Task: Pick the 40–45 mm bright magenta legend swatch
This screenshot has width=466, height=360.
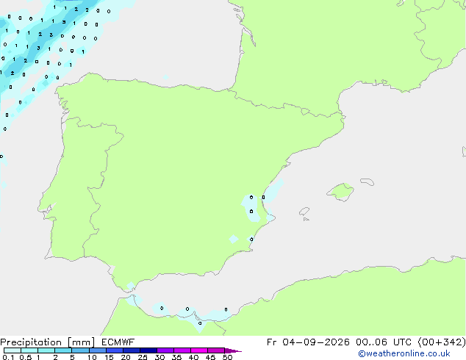Action: click(199, 350)
